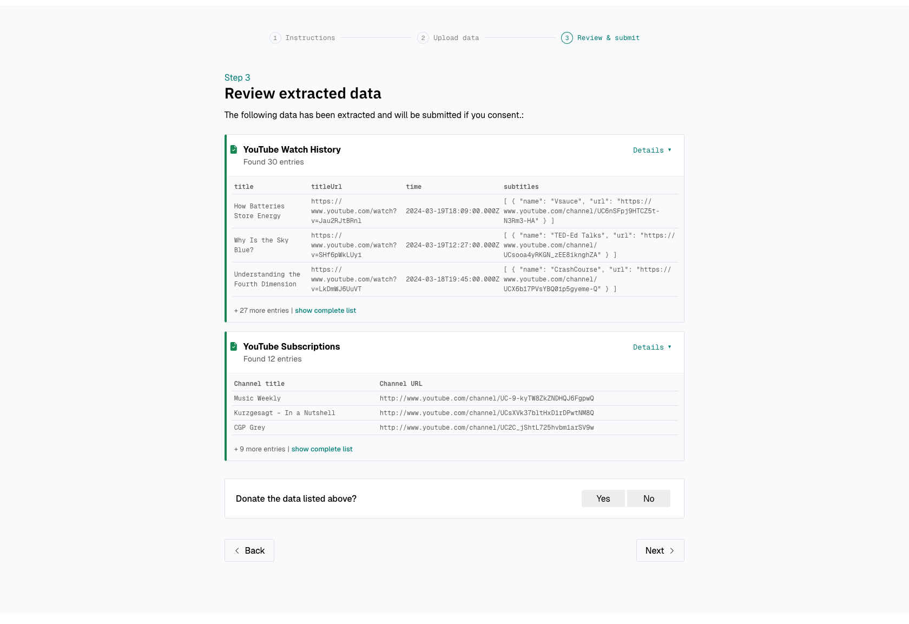
Task: Choose No to decline donating data
Action: (649, 498)
